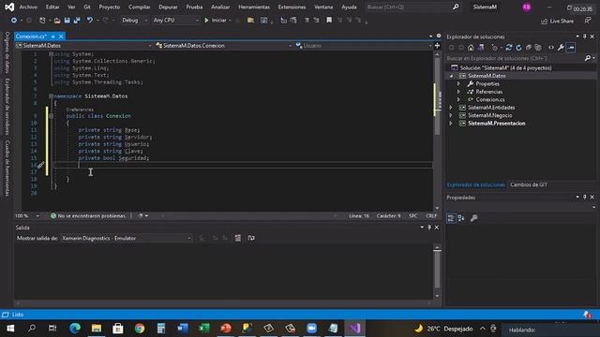Click the Open file folder icon
This screenshot has height=337, width=600.
[x=57, y=21]
